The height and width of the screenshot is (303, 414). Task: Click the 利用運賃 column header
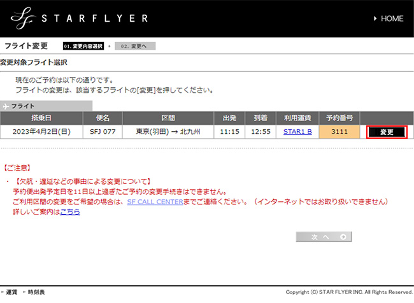(x=297, y=118)
